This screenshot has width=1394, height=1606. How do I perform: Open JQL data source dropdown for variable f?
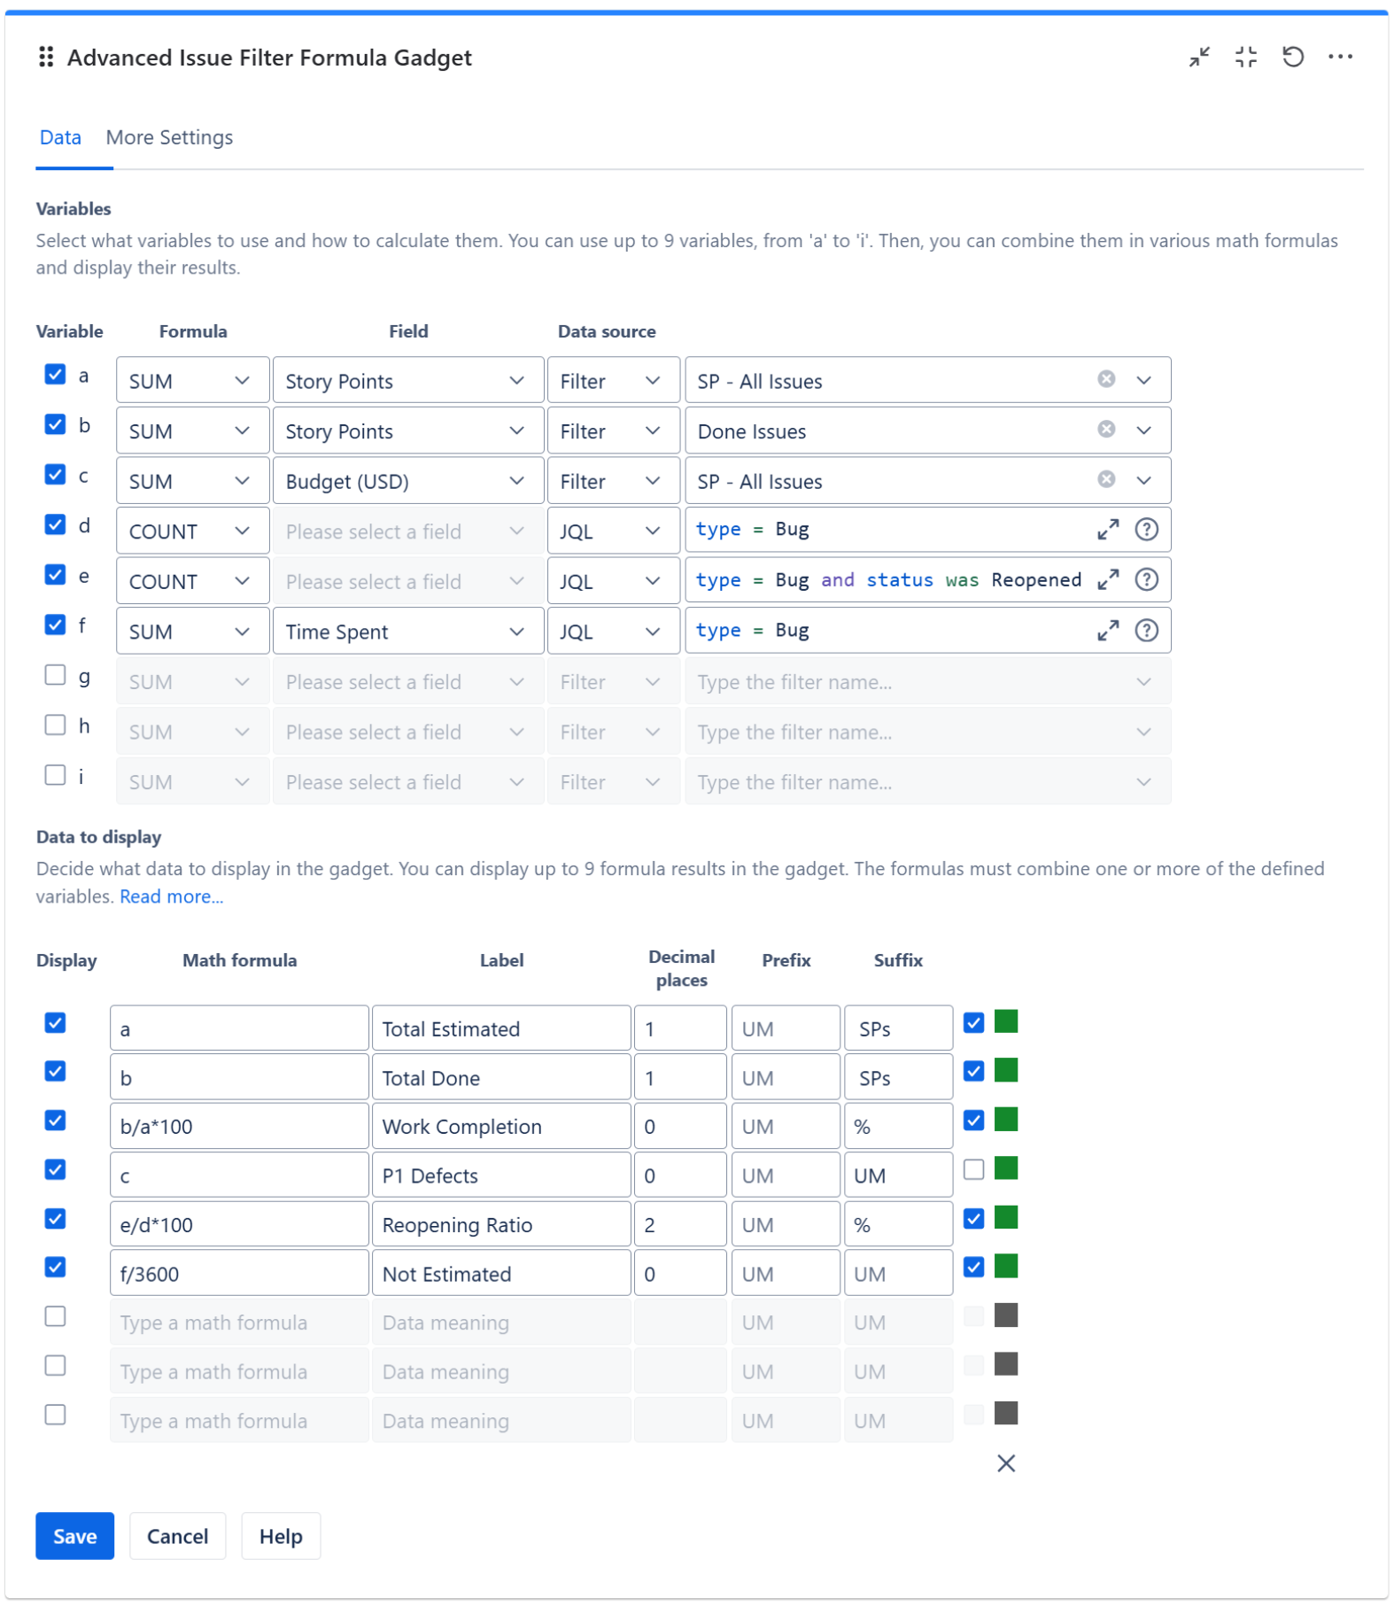click(612, 632)
